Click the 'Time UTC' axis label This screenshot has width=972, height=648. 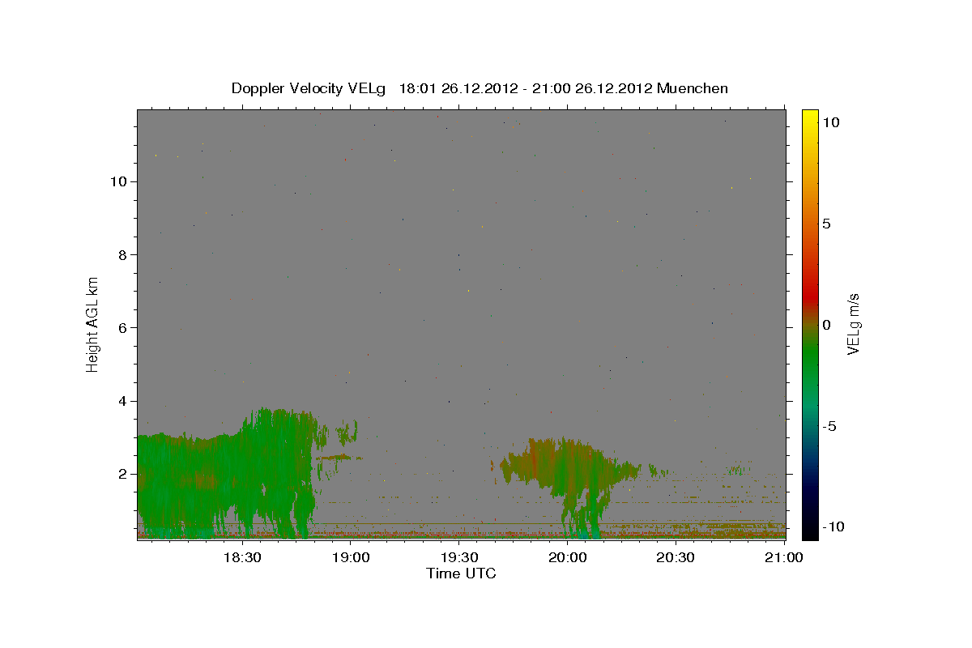(461, 573)
